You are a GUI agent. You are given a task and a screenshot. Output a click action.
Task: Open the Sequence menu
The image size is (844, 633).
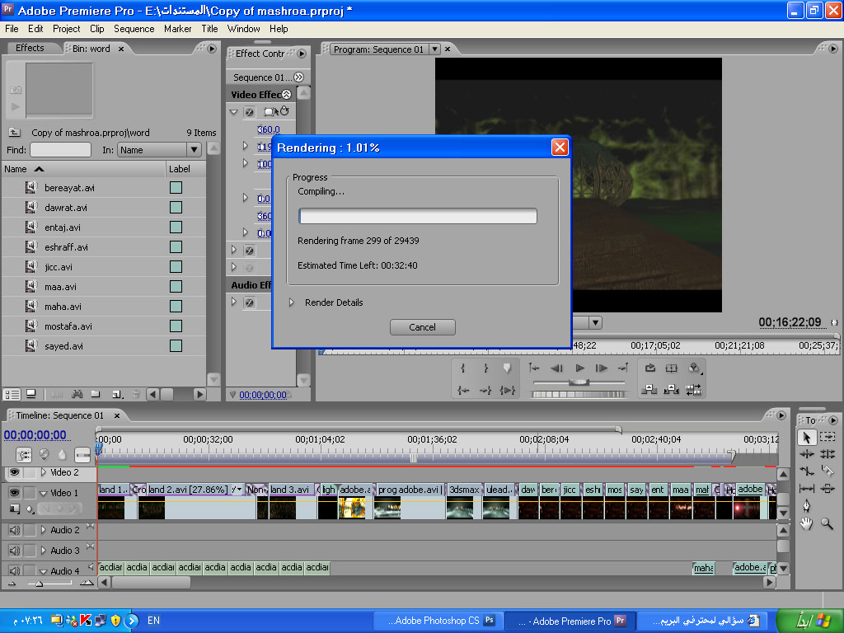134,29
